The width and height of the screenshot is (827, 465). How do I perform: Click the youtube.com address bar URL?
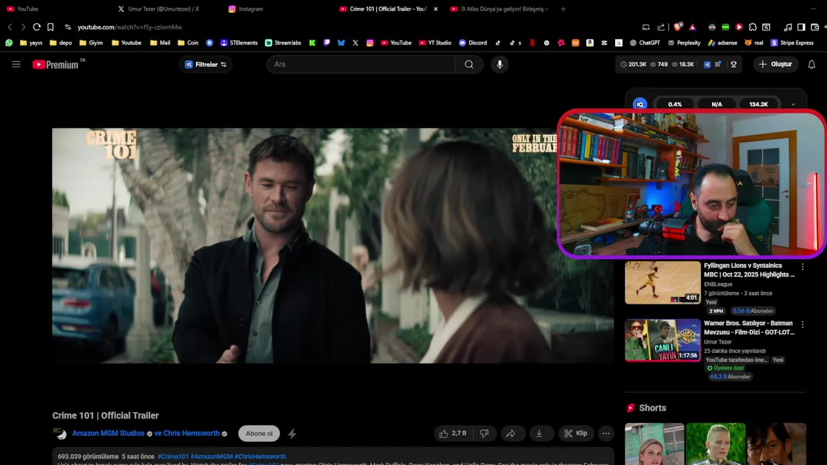(130, 27)
